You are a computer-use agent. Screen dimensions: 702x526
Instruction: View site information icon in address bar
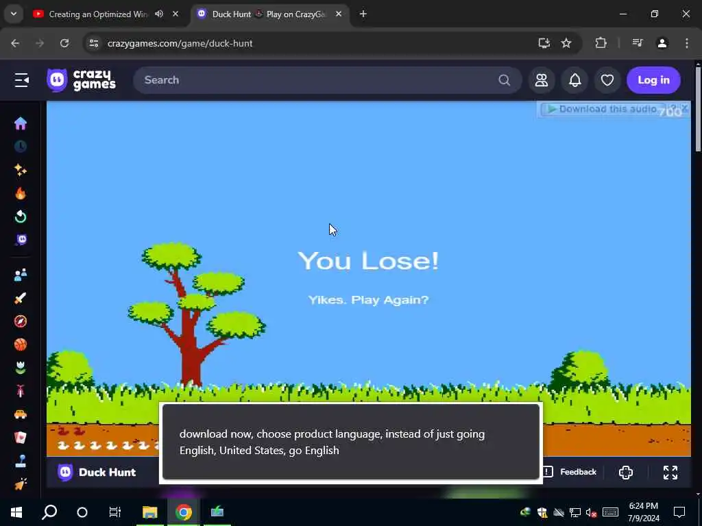(x=93, y=43)
